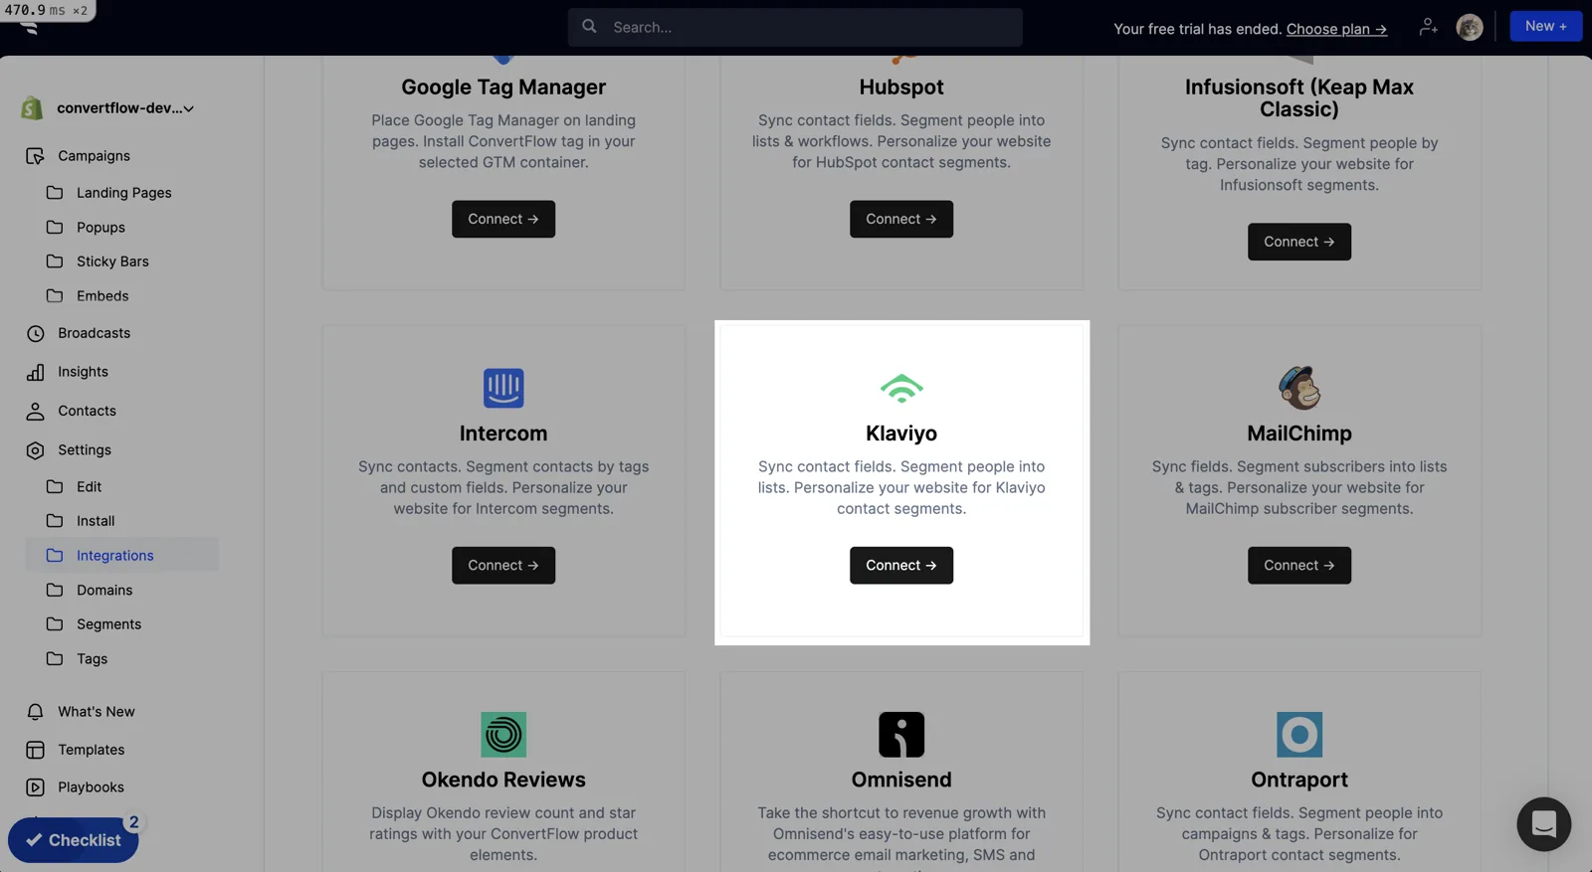The image size is (1592, 872).
Task: Open the Campaigns sidebar icon
Action: point(35,156)
